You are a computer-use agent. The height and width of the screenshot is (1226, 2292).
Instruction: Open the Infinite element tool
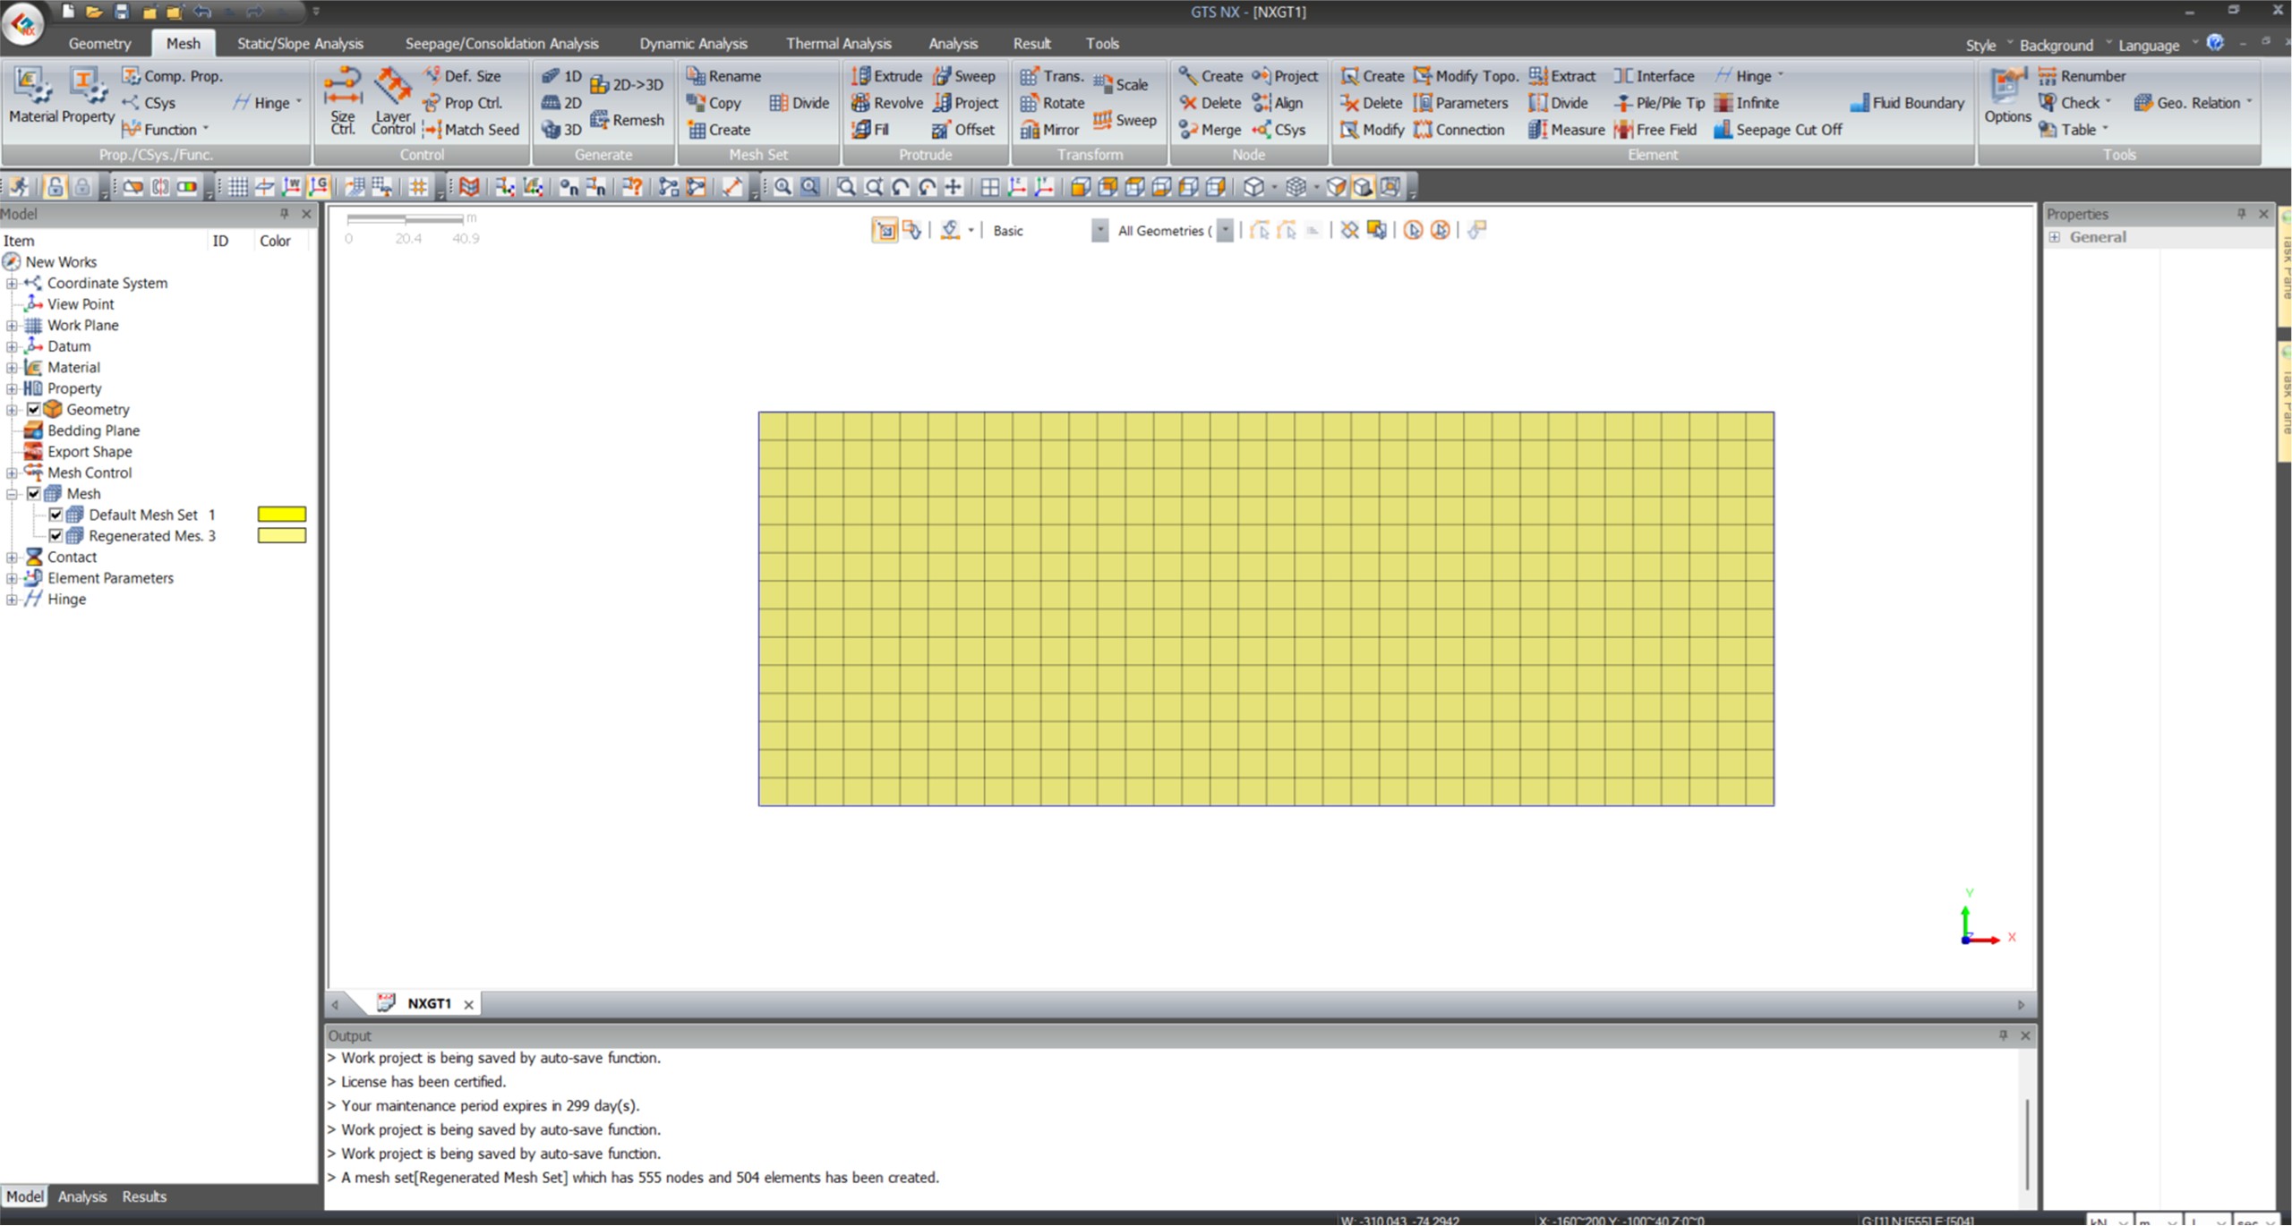(x=1747, y=103)
